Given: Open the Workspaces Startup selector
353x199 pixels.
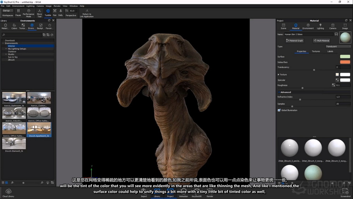Looking at the screenshot, I should coord(8,11).
